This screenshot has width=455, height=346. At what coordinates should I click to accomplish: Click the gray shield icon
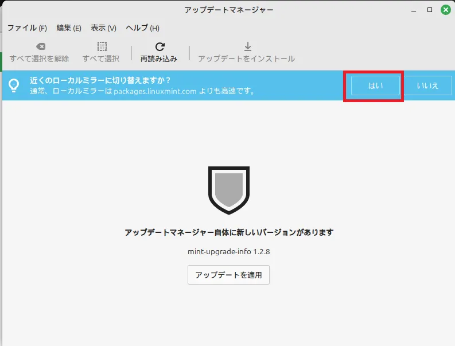228,190
